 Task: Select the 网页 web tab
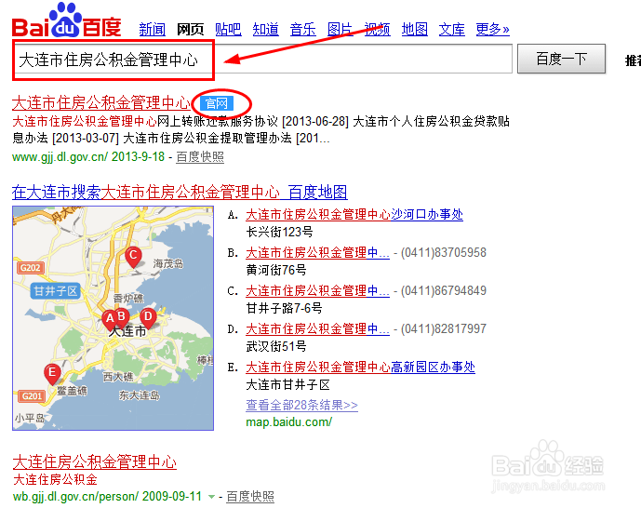coord(190,30)
